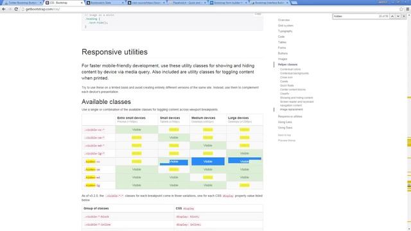Reload the page with the refresh icon
This screenshot has width=411, height=231.
point(16,9)
